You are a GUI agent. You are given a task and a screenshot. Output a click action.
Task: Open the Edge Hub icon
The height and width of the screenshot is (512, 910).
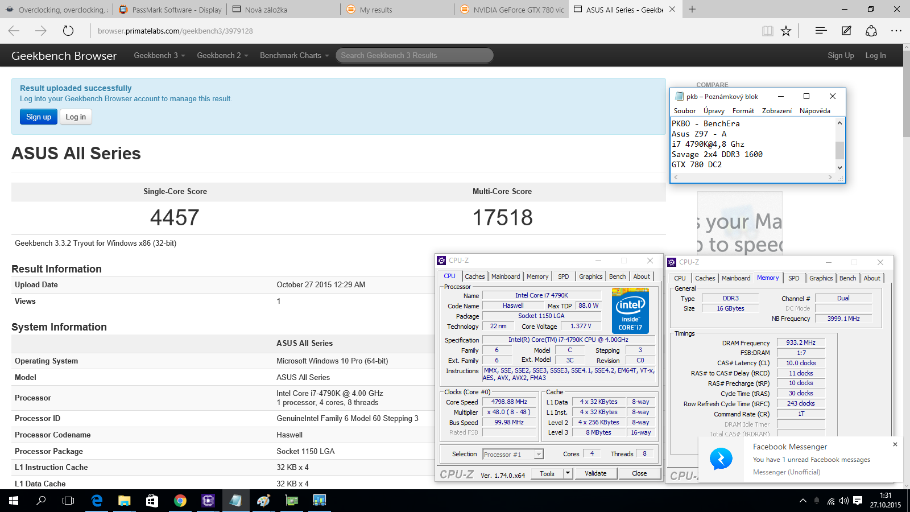[x=821, y=31]
